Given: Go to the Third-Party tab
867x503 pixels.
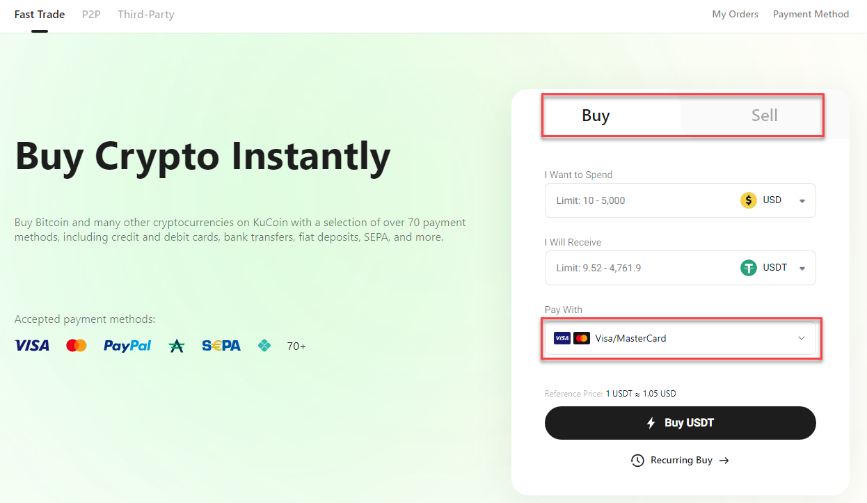Looking at the screenshot, I should [x=146, y=14].
